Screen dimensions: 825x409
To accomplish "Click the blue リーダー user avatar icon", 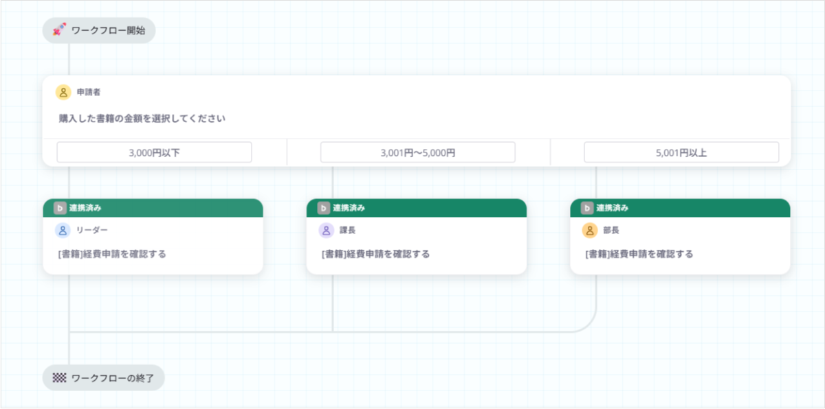I will point(63,231).
